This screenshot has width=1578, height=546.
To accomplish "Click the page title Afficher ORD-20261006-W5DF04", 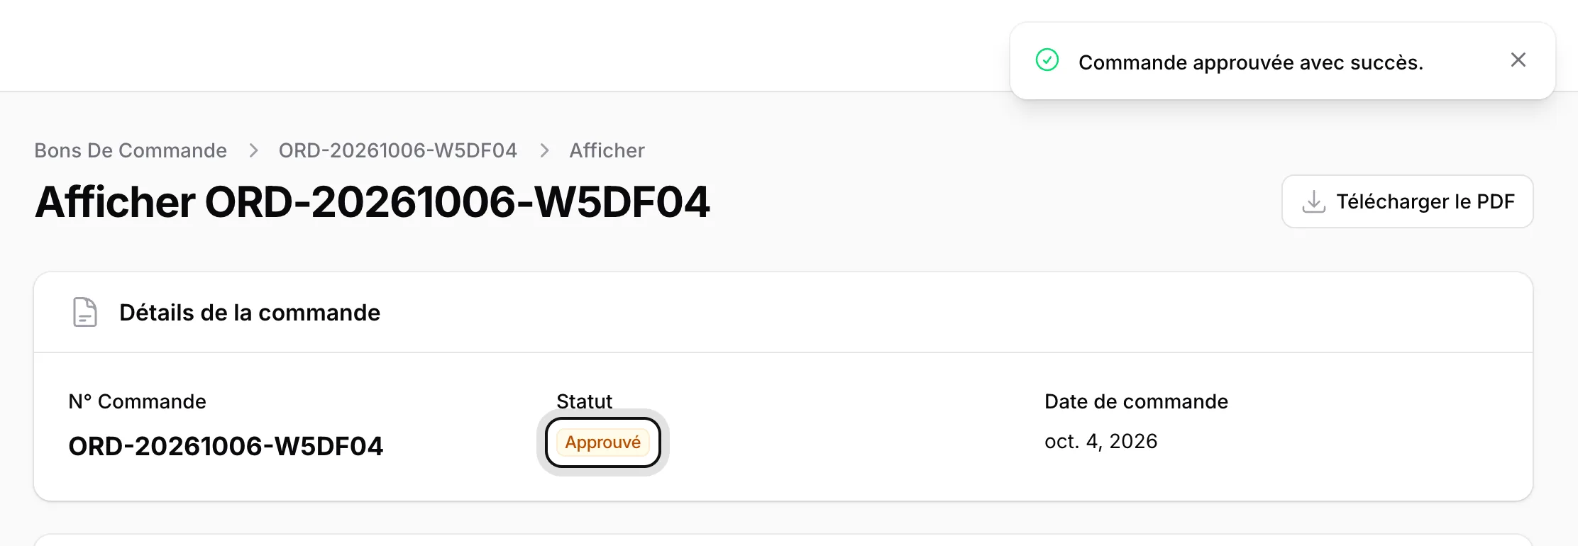I will [x=372, y=202].
